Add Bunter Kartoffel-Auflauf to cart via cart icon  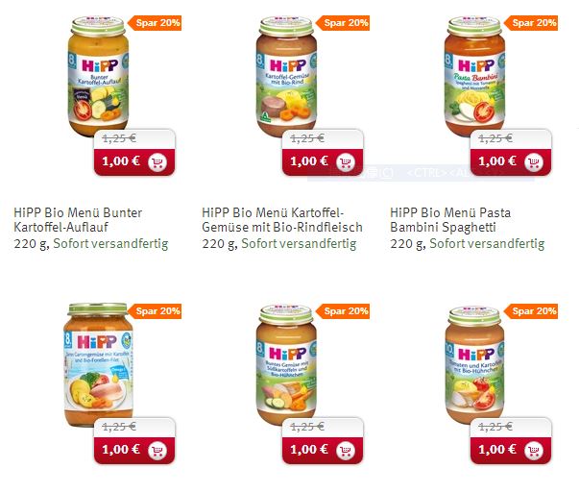pos(157,161)
